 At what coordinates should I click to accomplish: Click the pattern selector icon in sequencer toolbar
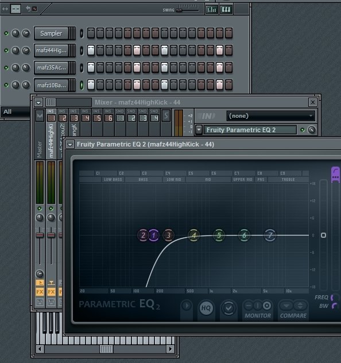click(x=15, y=9)
